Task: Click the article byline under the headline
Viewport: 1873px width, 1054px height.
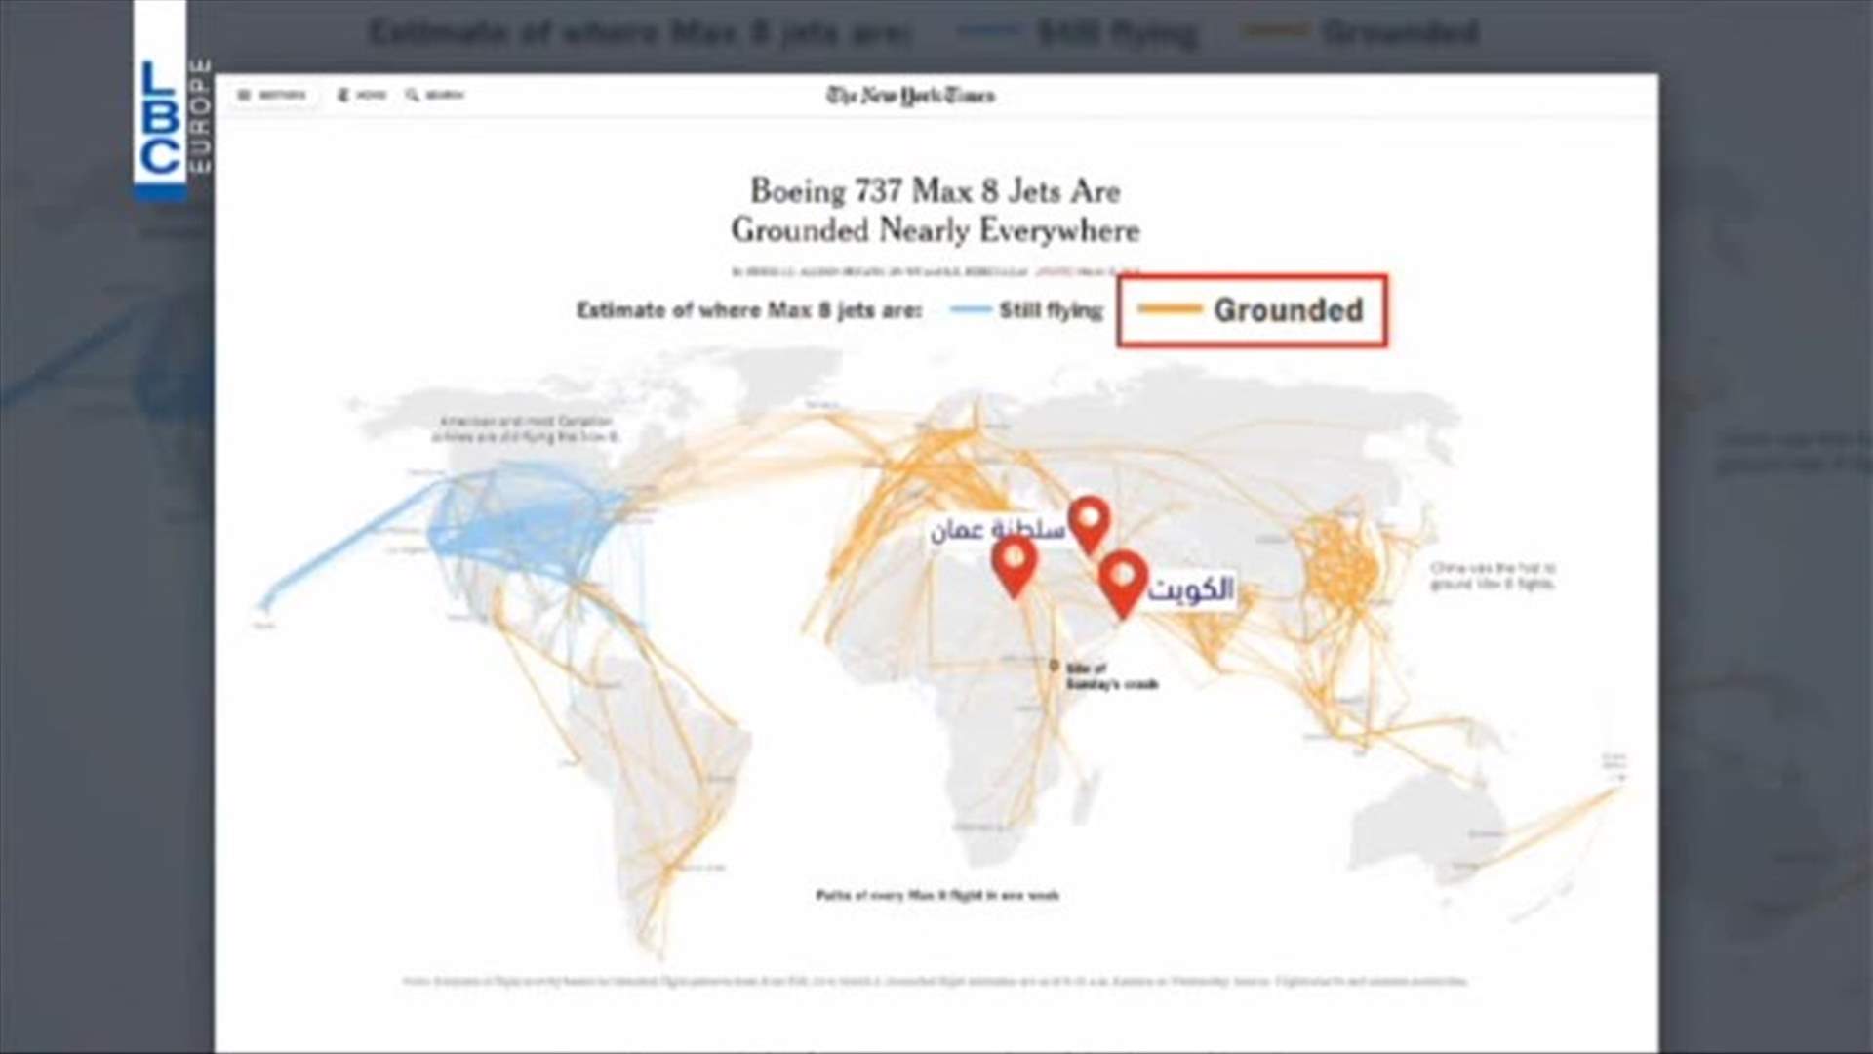Action: 936,271
